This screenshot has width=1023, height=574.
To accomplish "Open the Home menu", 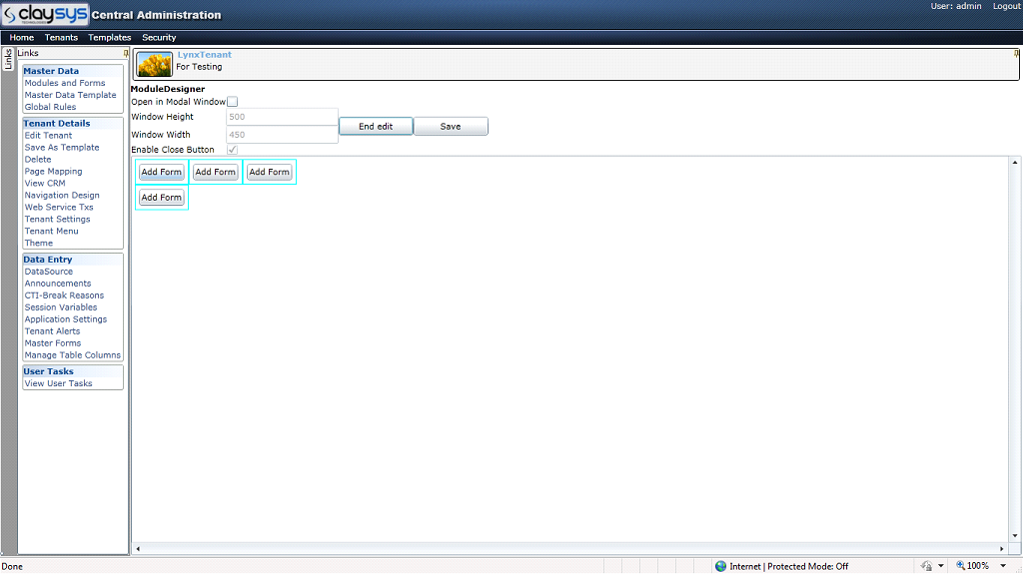I will [22, 37].
